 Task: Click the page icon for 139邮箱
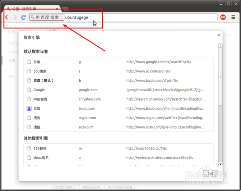click(29, 148)
